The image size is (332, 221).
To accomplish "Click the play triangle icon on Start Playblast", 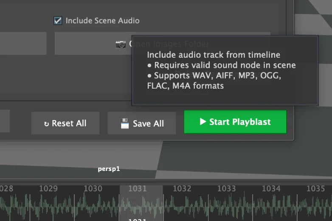I will 203,122.
